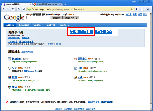
Task: Click the 管理帳戶資訊 link
Action: point(14,38)
